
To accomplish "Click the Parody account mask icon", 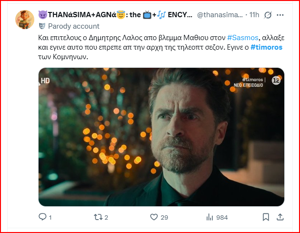I will (x=42, y=26).
